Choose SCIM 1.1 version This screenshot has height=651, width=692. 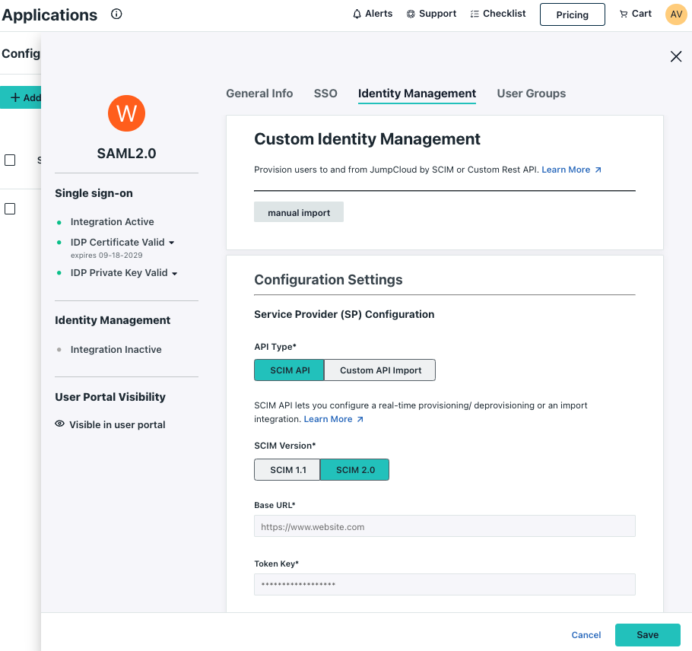point(287,469)
